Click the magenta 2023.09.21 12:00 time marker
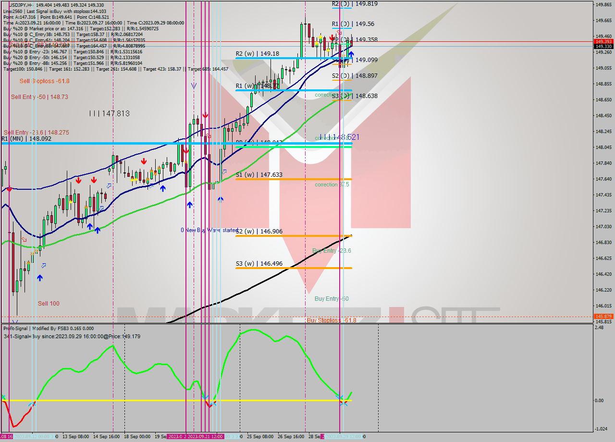 205,437
